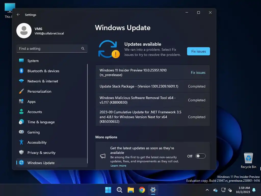Close the Settings window
The width and height of the screenshot is (261, 196).
pyautogui.click(x=210, y=13)
